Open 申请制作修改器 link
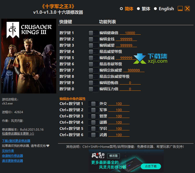Viewport: 195px width, 173px height. [x=12, y=156]
